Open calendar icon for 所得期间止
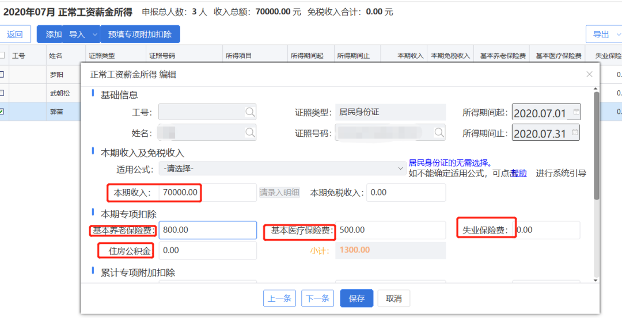622x318 pixels. point(577,133)
